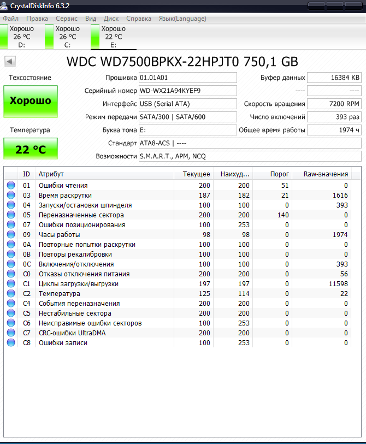Viewport: 366px width, 444px height.
Task: Click status orb for attribute C5 unstable sectors
Action: 11,313
